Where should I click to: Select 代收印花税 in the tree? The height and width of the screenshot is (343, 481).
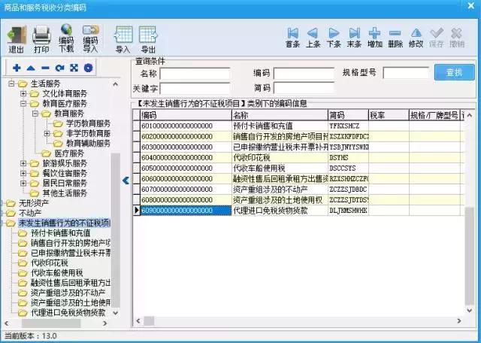click(50, 263)
